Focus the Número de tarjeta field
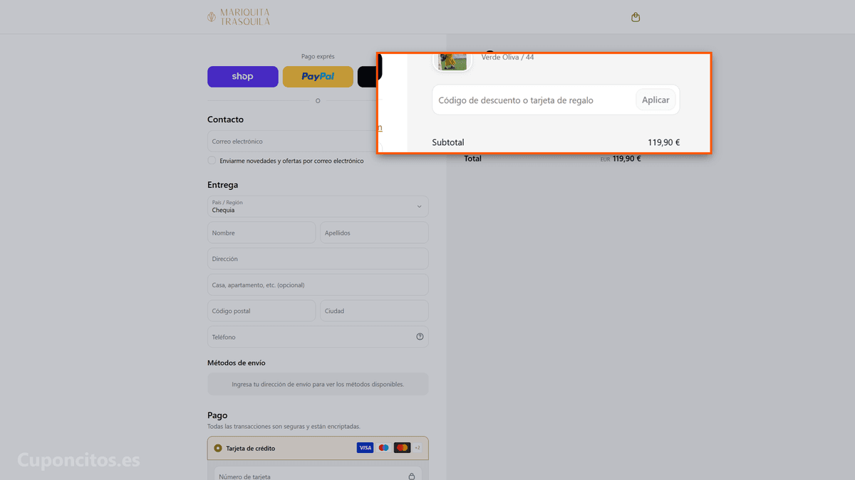Image resolution: width=855 pixels, height=480 pixels. (318, 475)
